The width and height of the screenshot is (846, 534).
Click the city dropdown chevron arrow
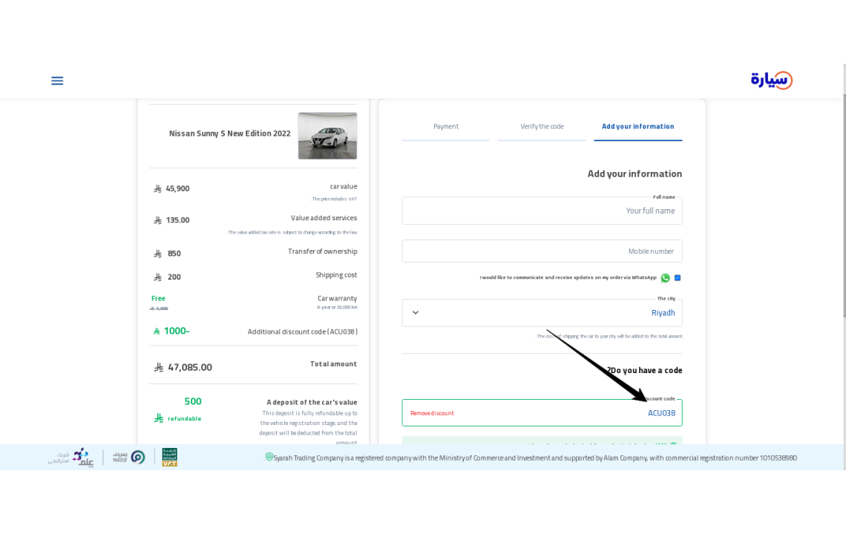coord(416,313)
